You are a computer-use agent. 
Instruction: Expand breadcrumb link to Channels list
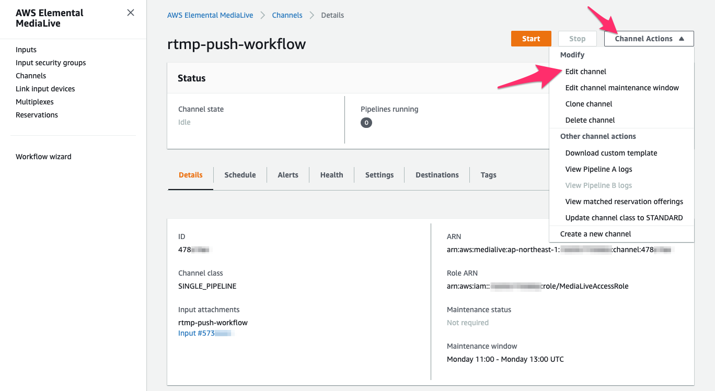point(287,15)
